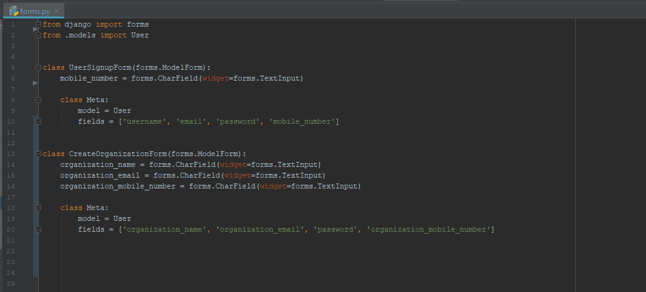The image size is (646, 292).
Task: Click the Python file icon on forms.py tab
Action: click(13, 11)
